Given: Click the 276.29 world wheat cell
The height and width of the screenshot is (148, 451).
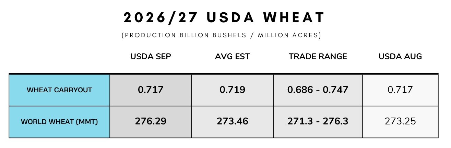Looking at the screenshot, I should point(151,122).
